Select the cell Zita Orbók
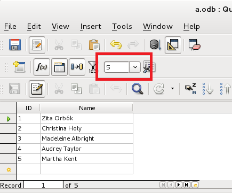This screenshot has height=193, width=232. [87, 118]
